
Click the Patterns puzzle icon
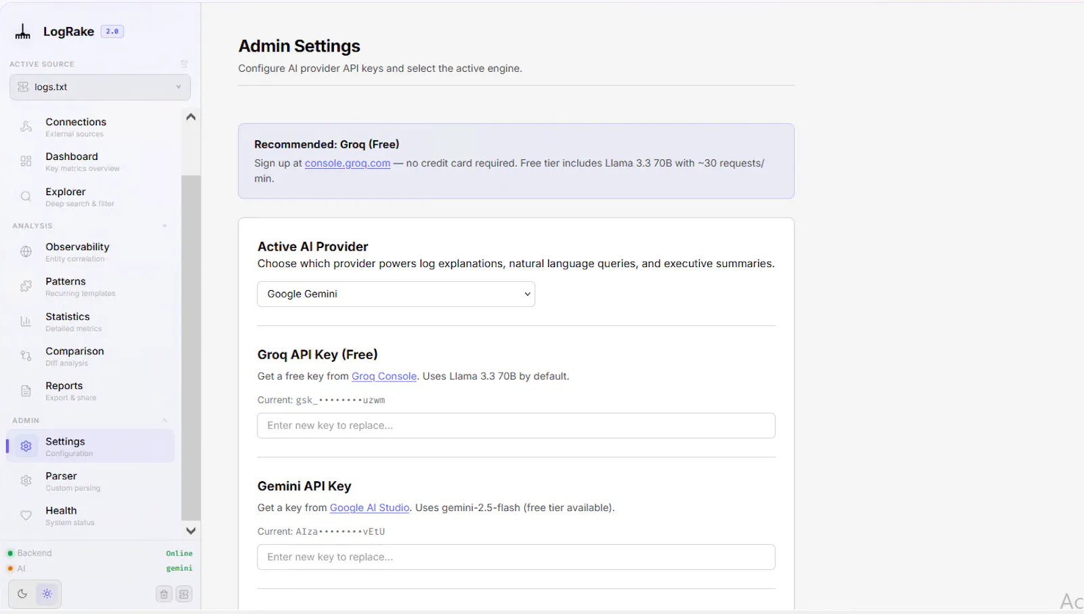(x=26, y=286)
